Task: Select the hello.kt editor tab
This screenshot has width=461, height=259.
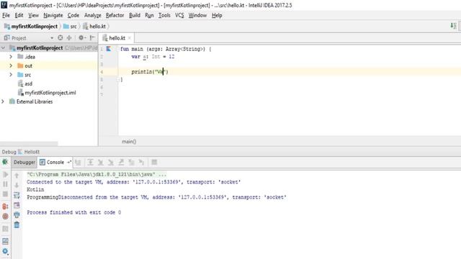Action: [x=117, y=38]
